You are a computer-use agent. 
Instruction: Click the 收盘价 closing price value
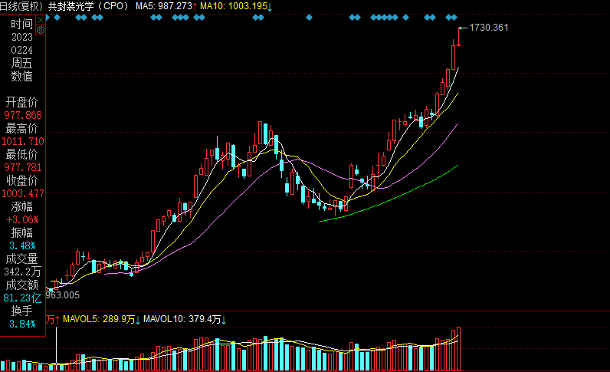[x=23, y=193]
